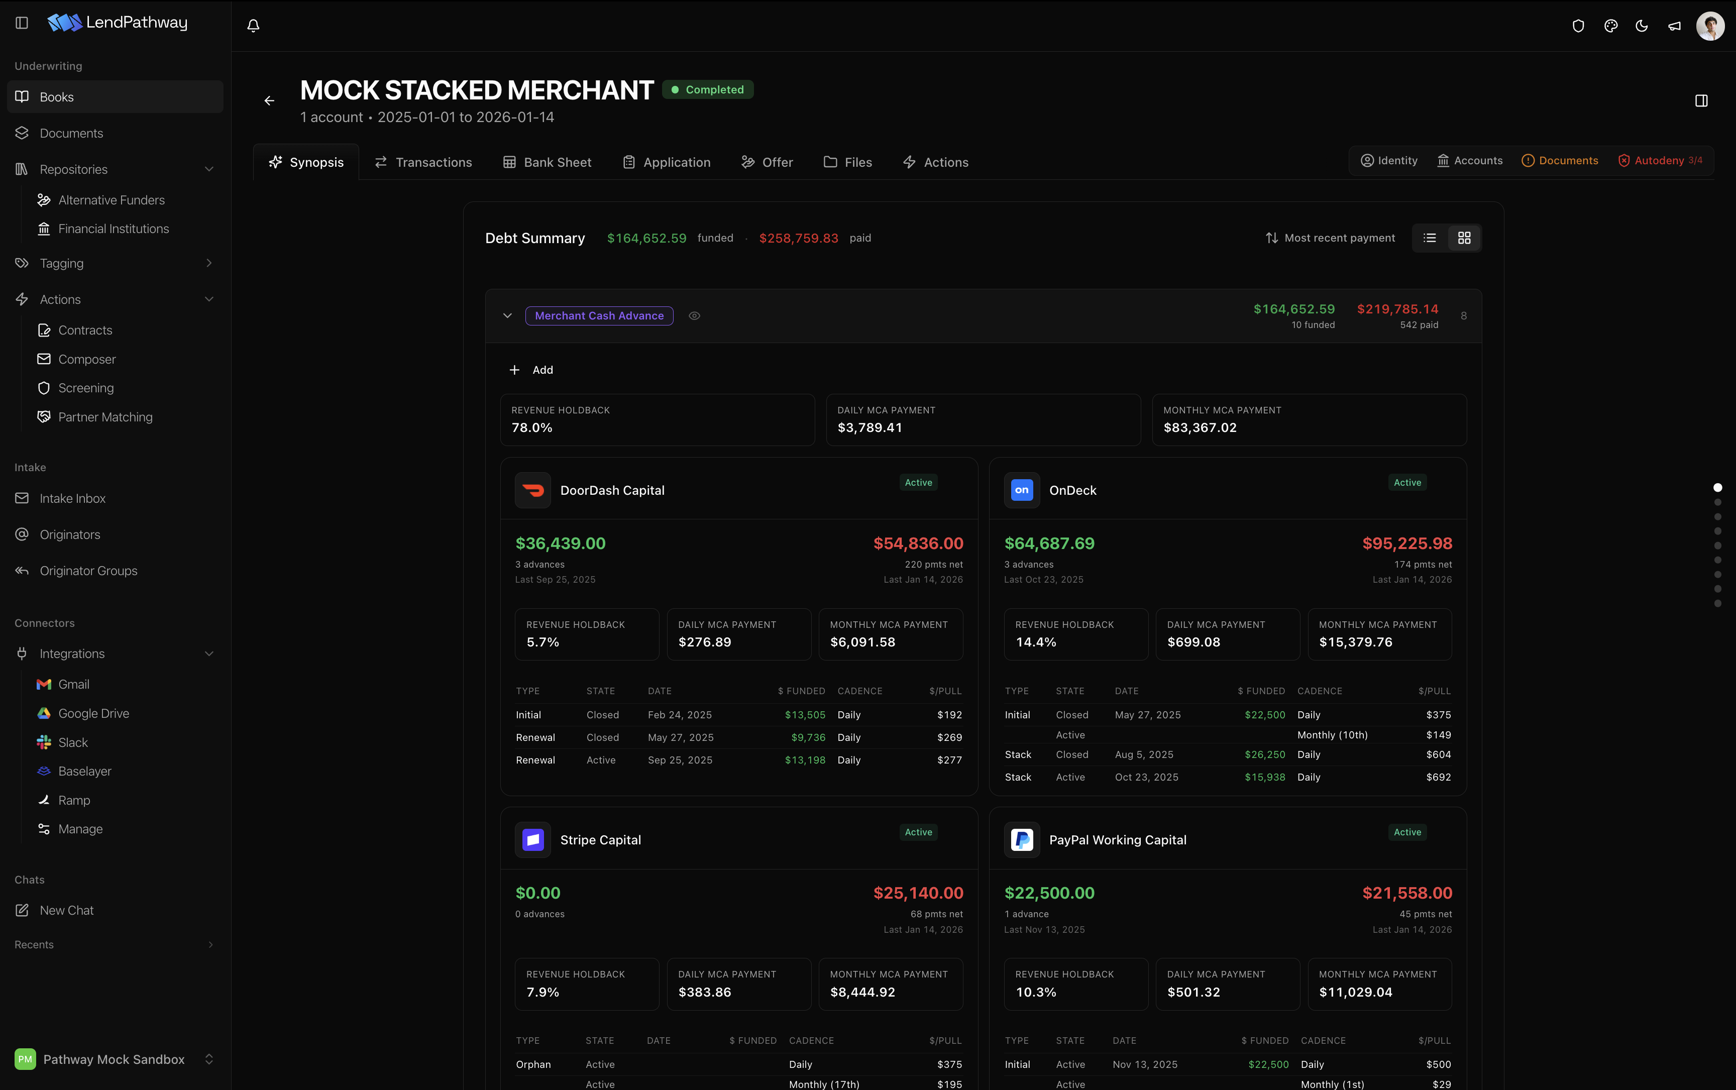Open the Documents status indicator
The image size is (1736, 1090).
click(x=1559, y=160)
